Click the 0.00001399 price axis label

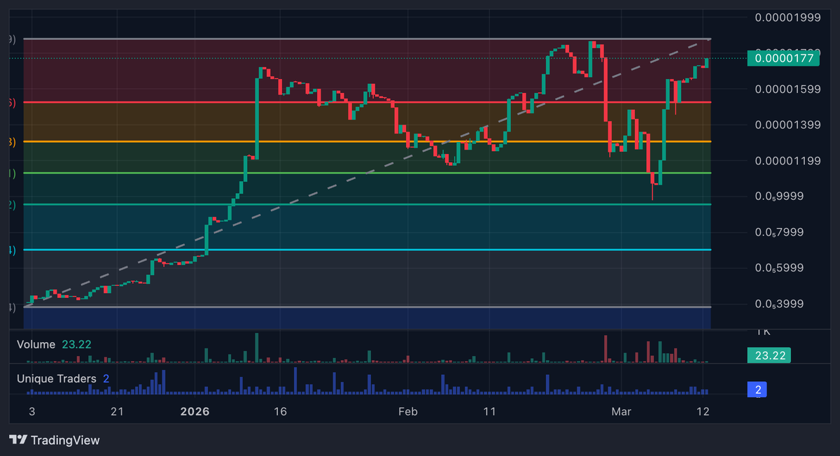(787, 124)
